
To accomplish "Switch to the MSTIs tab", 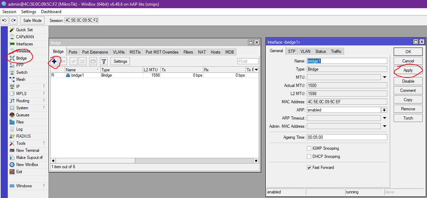I will pos(135,52).
